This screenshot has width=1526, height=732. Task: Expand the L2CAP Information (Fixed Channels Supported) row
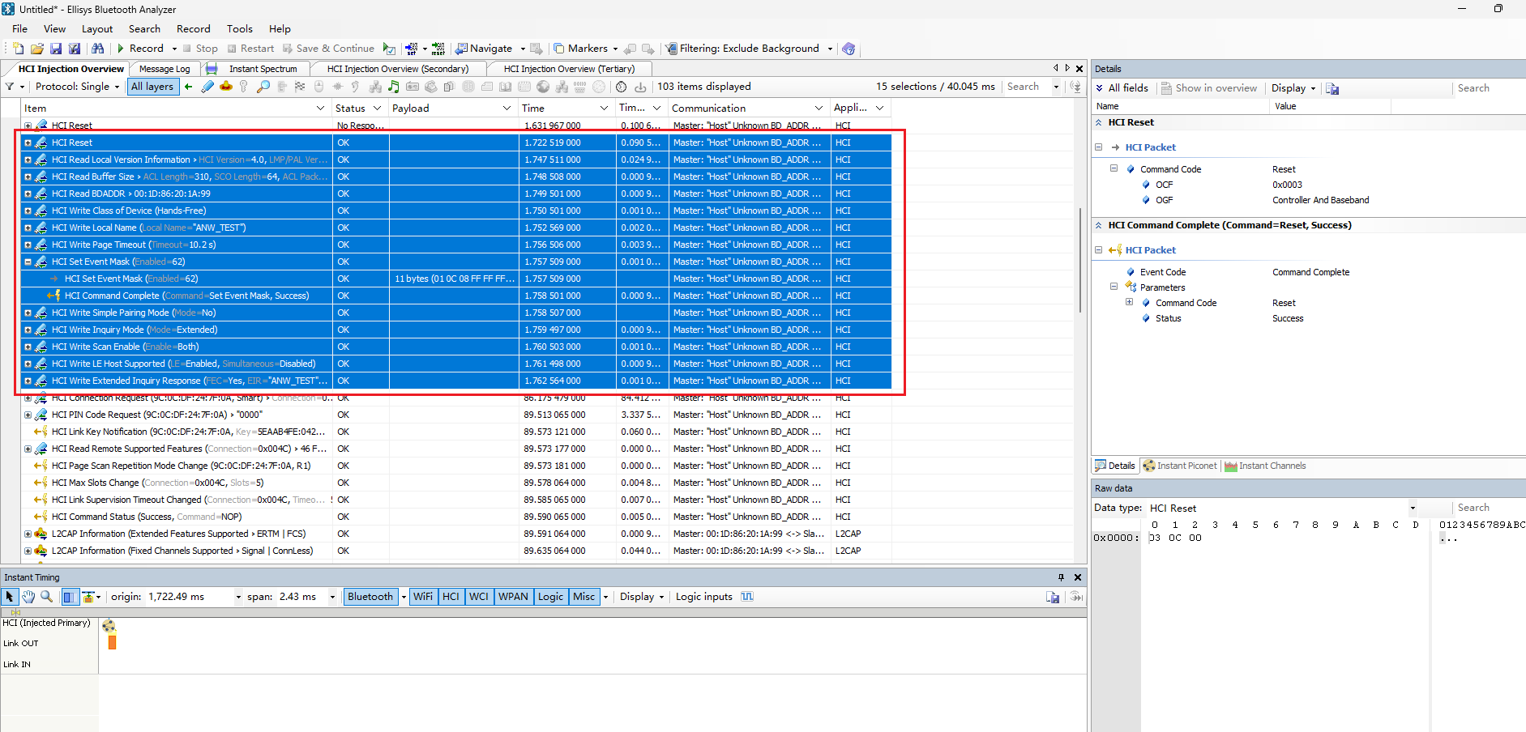click(28, 551)
